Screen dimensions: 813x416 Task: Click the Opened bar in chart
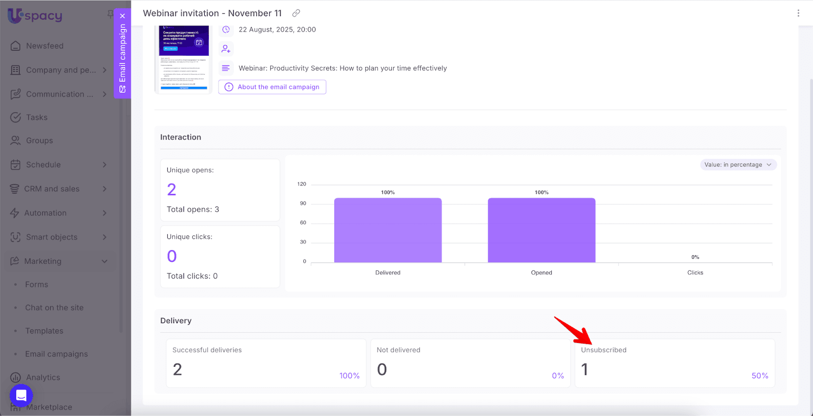click(541, 230)
